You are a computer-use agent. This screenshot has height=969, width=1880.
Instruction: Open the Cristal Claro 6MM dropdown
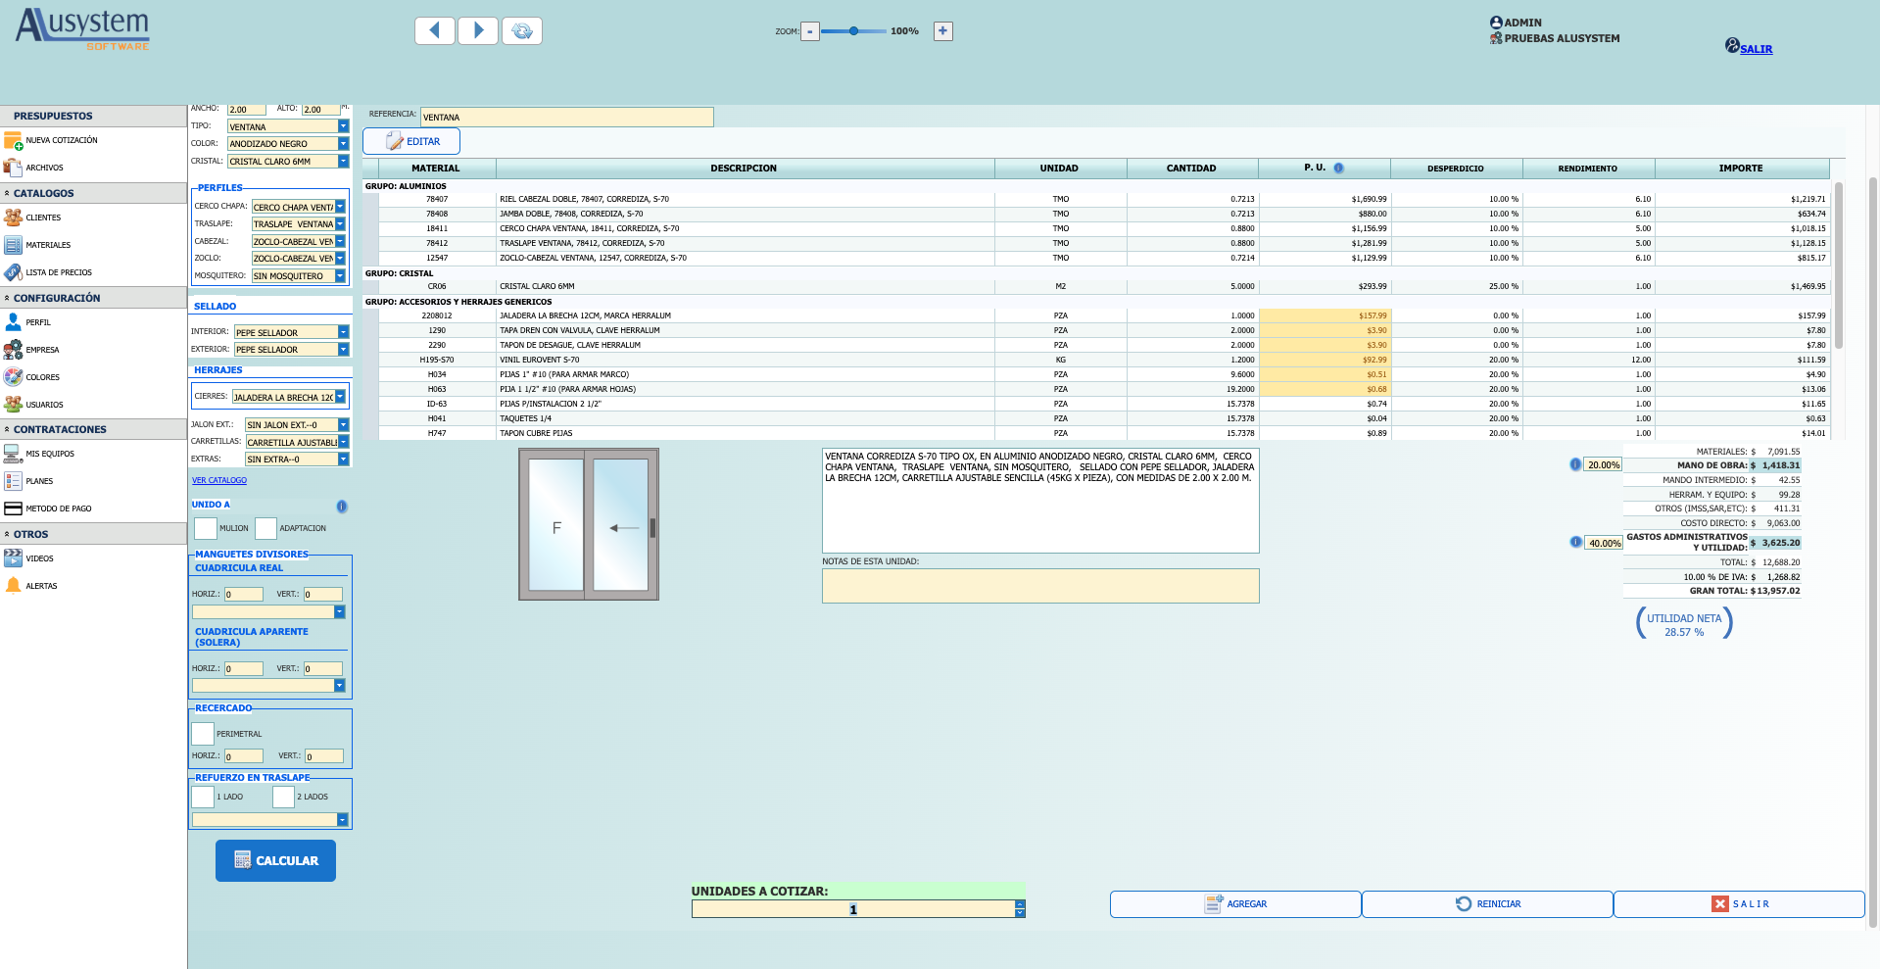(x=344, y=162)
